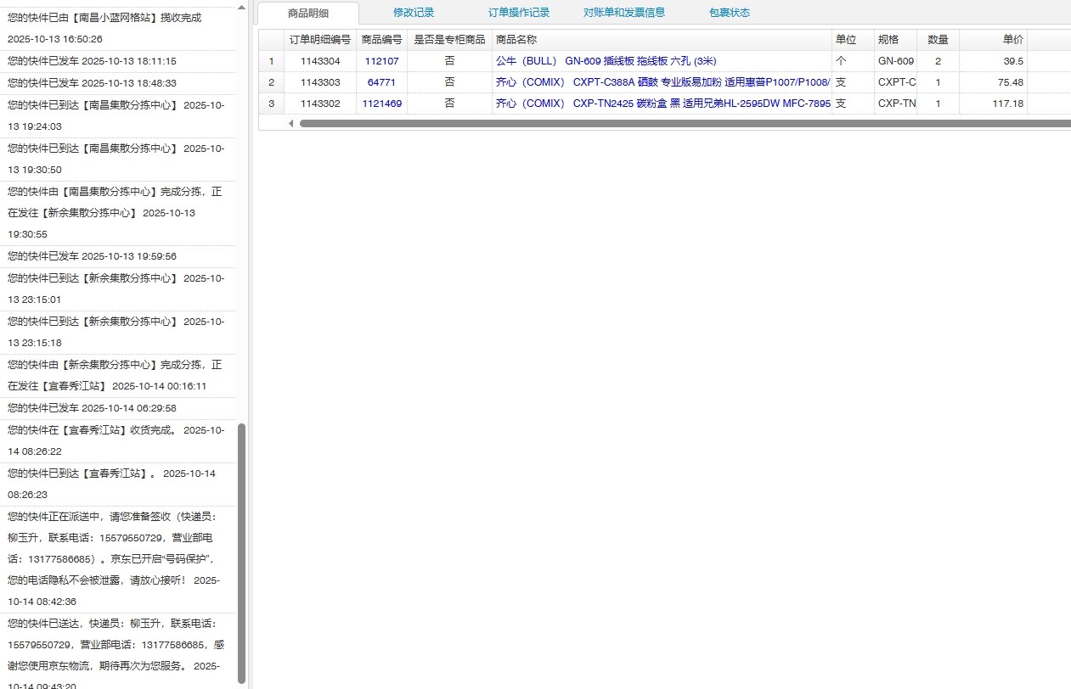Screen dimensions: 1071x689
Task: Click the 单价 column header
Action: (1012, 40)
